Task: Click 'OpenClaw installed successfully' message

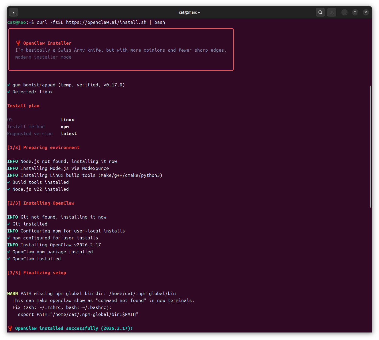Action: click(74, 328)
